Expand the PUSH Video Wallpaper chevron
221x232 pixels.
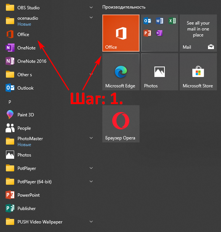pyautogui.click(x=91, y=222)
